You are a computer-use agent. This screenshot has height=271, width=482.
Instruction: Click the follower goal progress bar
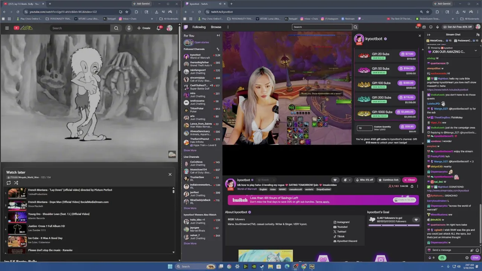(x=394, y=225)
